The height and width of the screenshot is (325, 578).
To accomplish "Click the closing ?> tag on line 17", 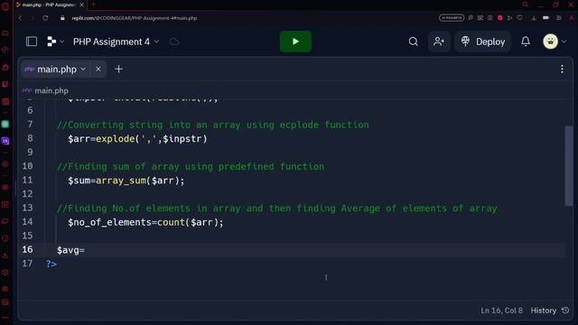I will (x=51, y=264).
